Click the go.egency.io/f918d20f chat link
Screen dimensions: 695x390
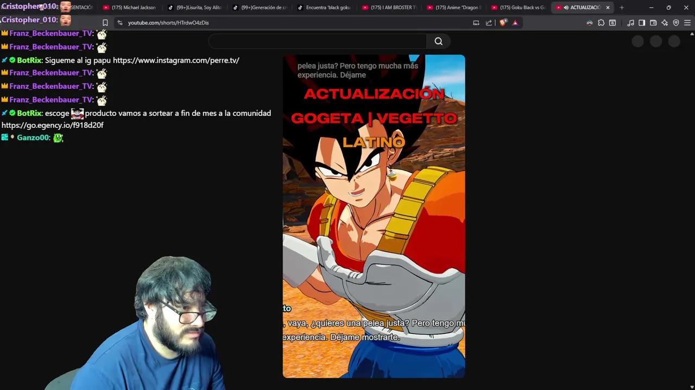52,125
